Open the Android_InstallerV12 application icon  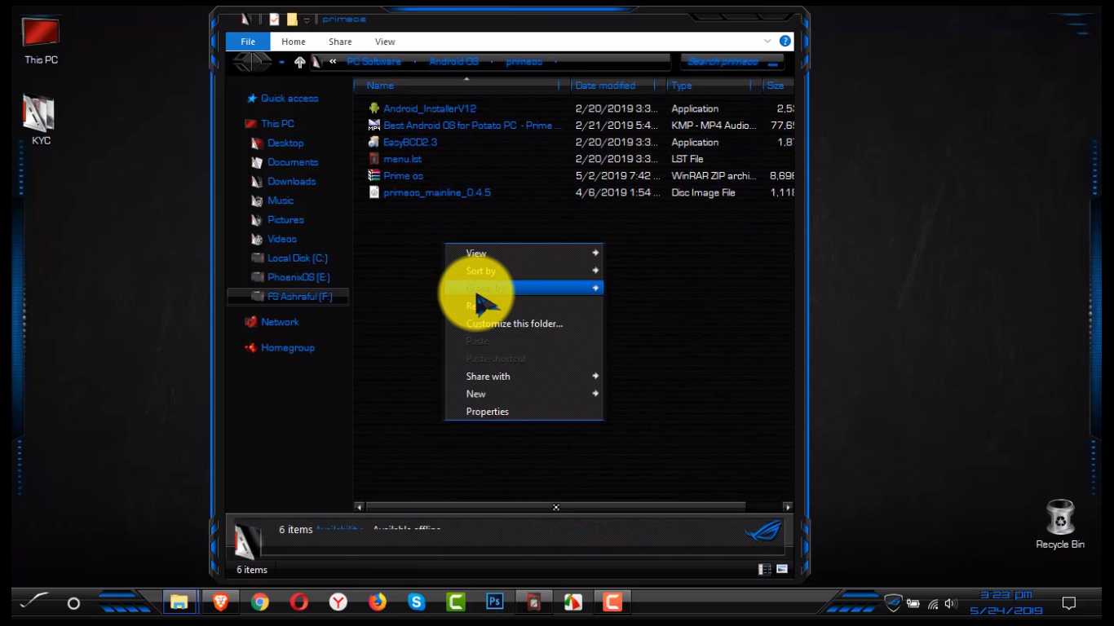(x=374, y=108)
